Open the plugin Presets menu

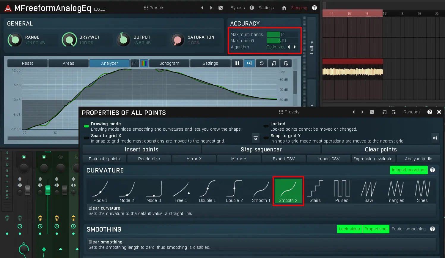click(154, 8)
